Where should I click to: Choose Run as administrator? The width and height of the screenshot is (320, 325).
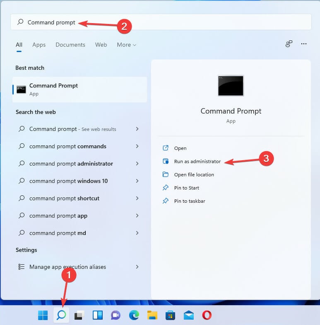tap(197, 161)
